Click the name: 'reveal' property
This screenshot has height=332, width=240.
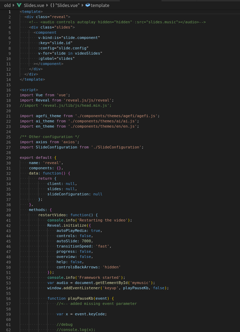pyautogui.click(x=45, y=163)
